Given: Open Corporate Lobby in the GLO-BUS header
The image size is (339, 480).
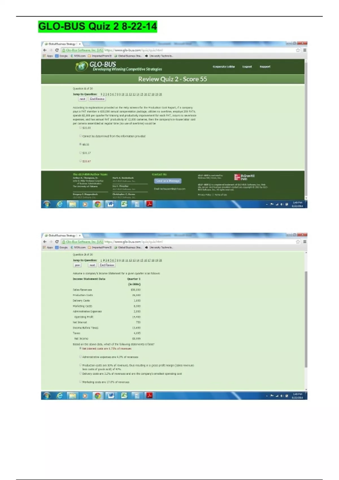Looking at the screenshot, I should 223,67.
